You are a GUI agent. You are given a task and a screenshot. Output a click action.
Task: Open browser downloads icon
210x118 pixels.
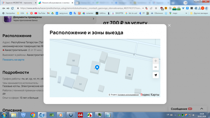point(199,8)
